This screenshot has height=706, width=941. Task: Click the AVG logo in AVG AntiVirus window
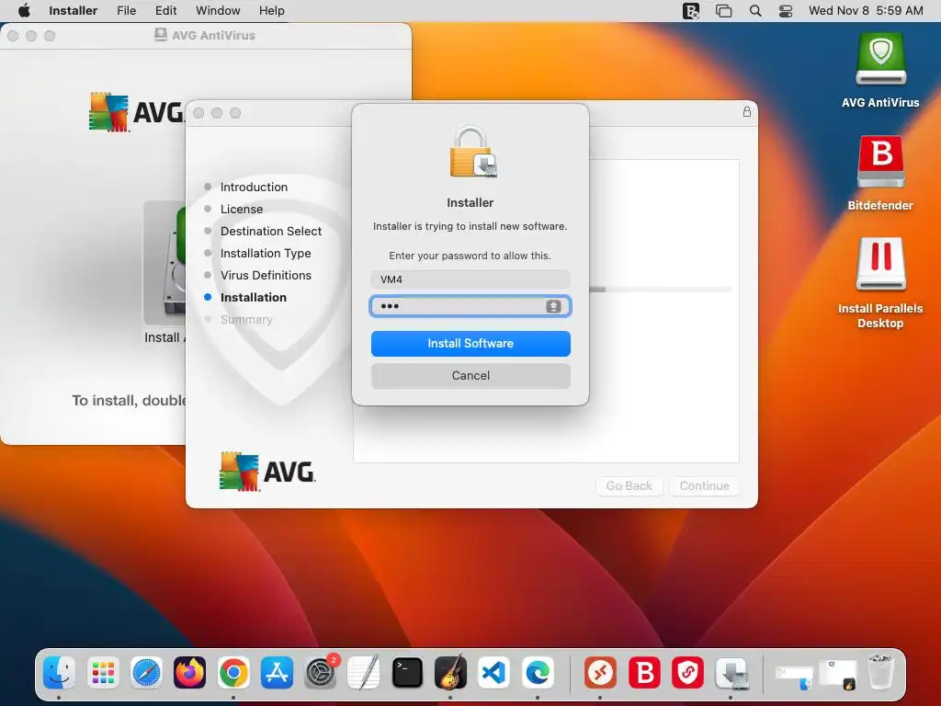(x=136, y=111)
